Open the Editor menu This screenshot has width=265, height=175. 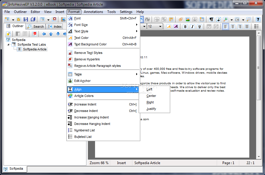[35, 12]
